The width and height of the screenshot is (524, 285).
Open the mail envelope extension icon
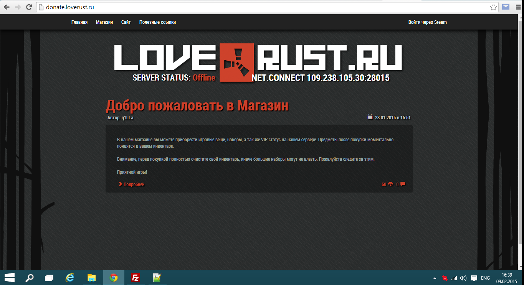506,7
